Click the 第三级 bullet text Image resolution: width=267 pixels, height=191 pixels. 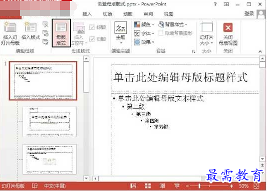[x=143, y=114]
